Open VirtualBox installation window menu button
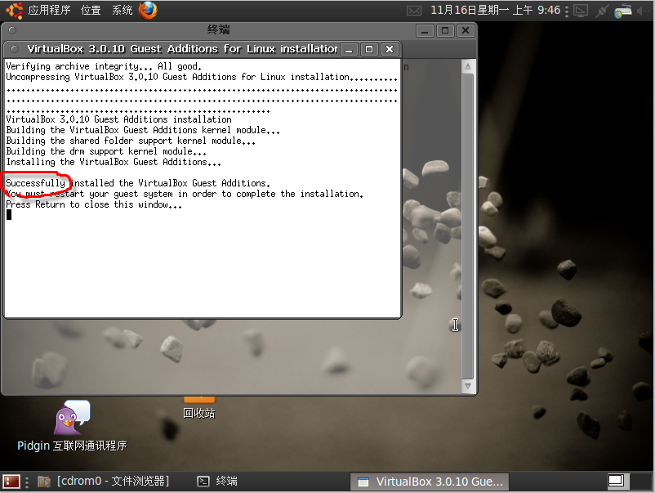 (x=15, y=49)
